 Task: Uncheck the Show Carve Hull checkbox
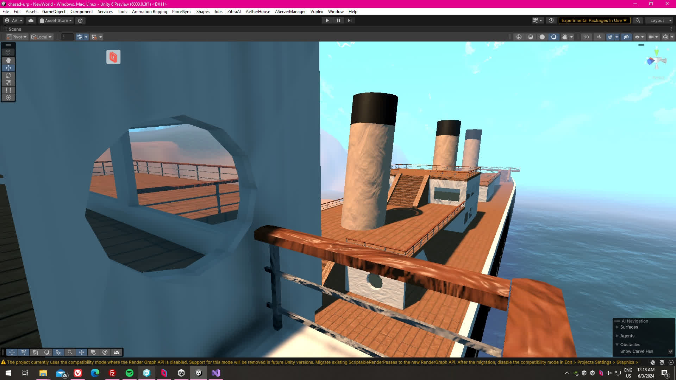point(670,351)
